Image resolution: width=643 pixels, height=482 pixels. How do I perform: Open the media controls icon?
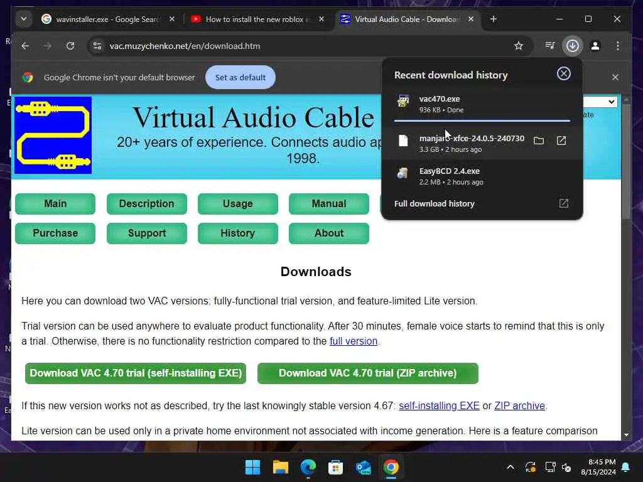[550, 45]
